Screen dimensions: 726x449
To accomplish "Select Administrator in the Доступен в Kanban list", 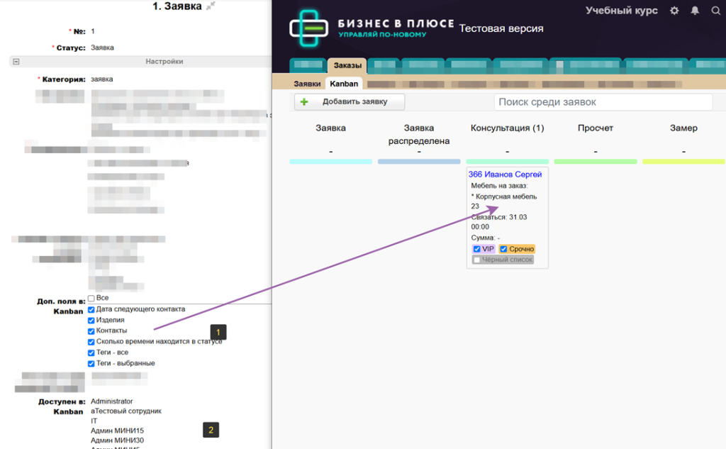I will 112,401.
